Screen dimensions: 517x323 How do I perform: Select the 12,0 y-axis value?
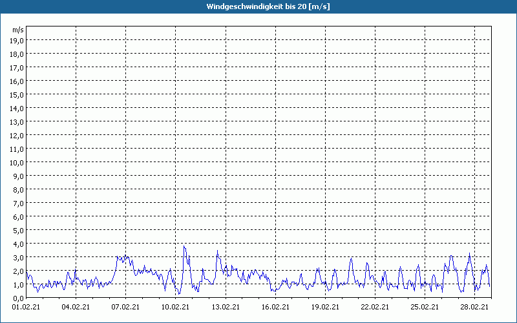pyautogui.click(x=17, y=136)
